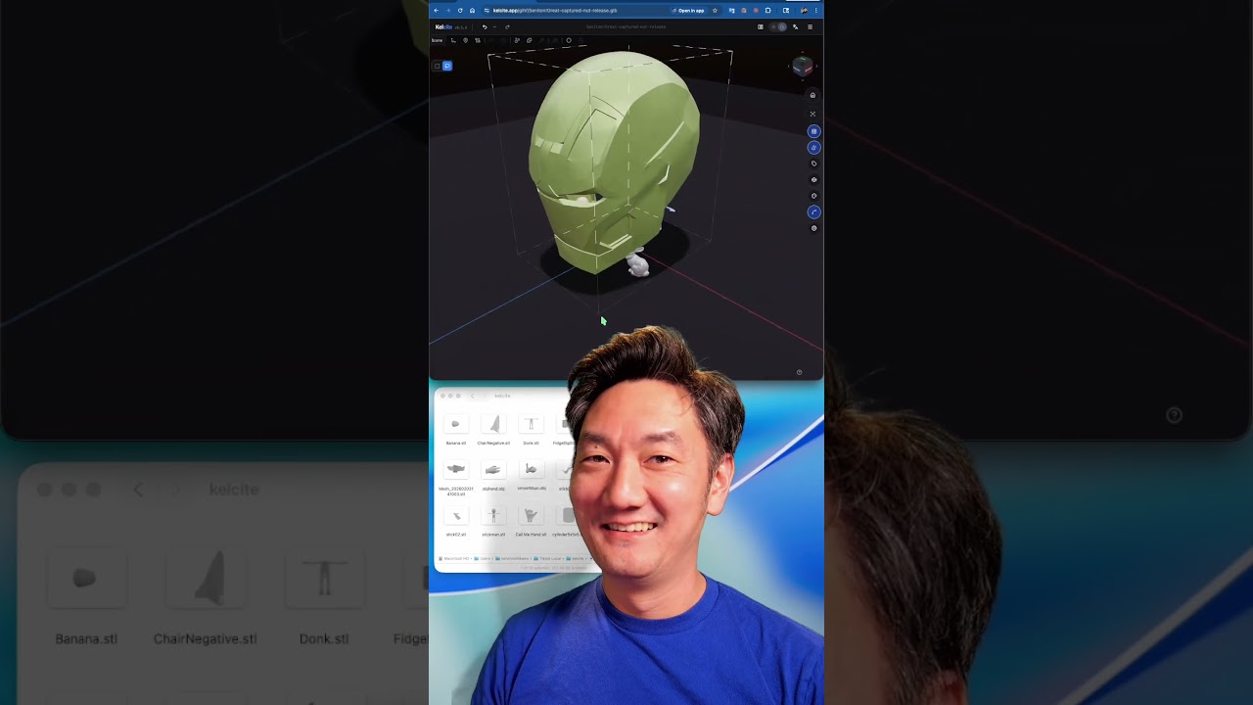
Task: Select the blue lasso selection mode button
Action: pos(447,66)
